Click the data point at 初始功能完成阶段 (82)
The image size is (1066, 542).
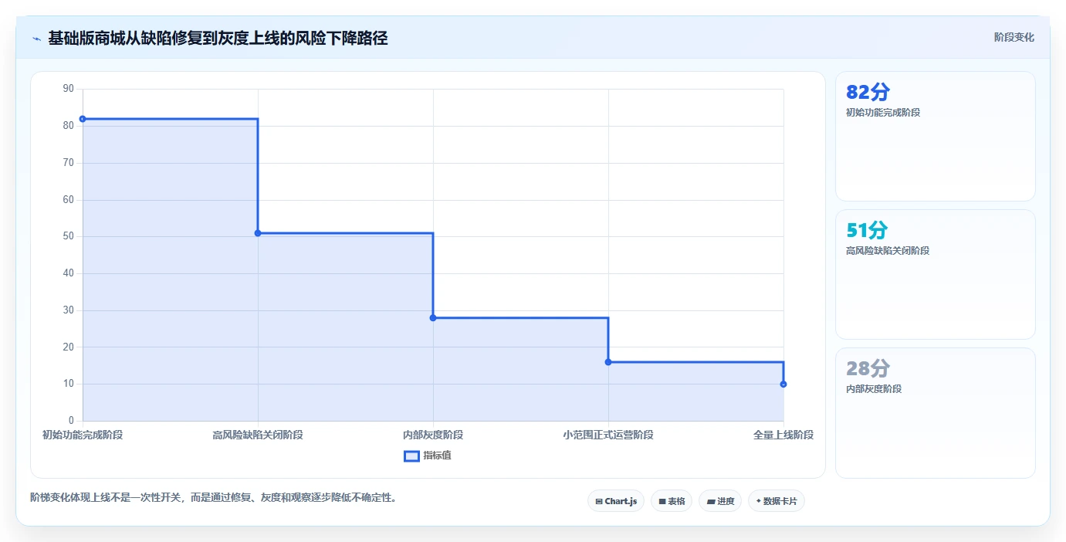point(83,119)
